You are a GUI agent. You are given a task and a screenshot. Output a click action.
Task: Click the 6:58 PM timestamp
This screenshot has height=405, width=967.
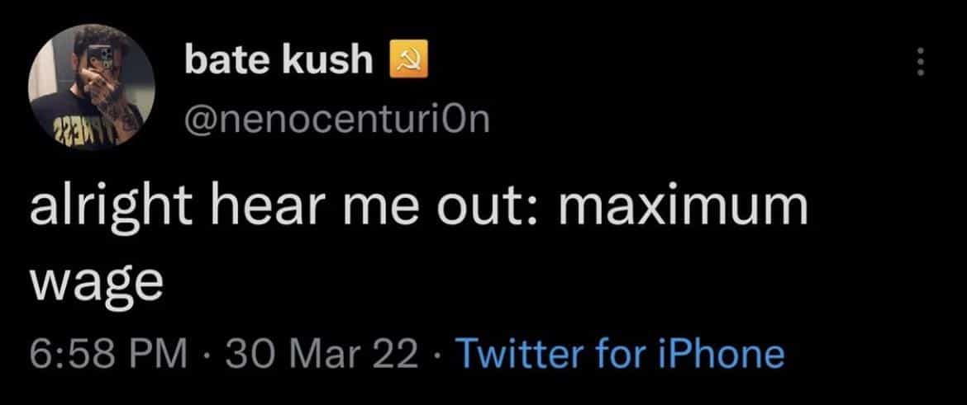[107, 355]
